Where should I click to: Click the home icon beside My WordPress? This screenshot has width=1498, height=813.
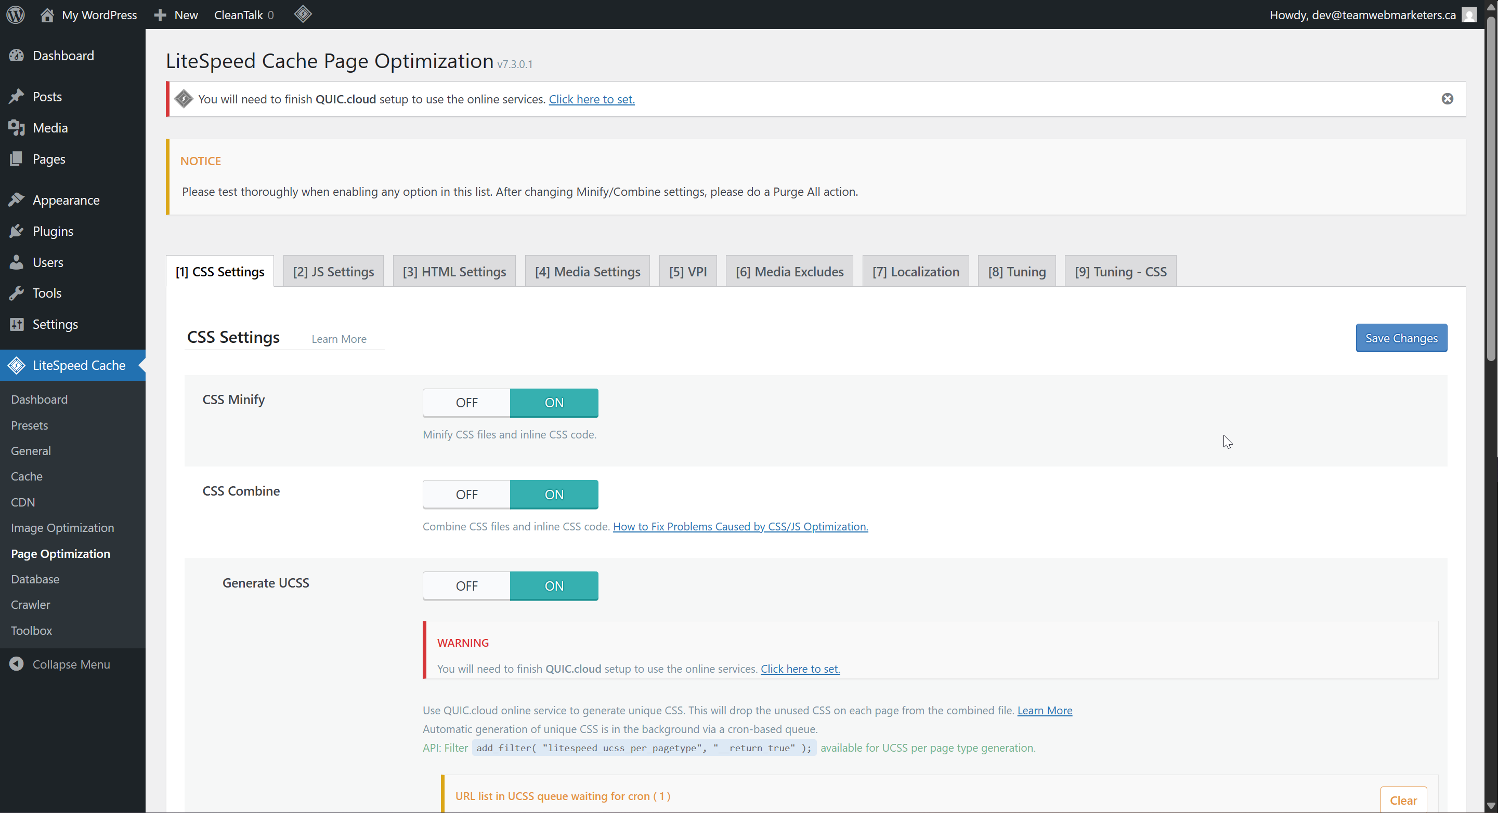(x=47, y=15)
